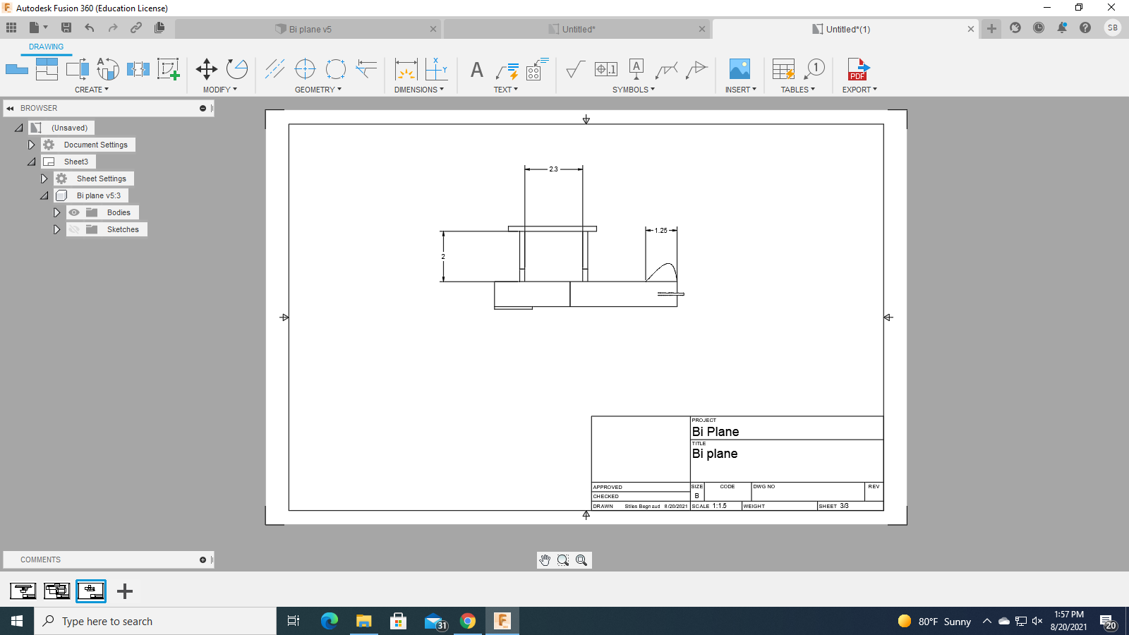Show the hidden Sketches folder

[73, 229]
